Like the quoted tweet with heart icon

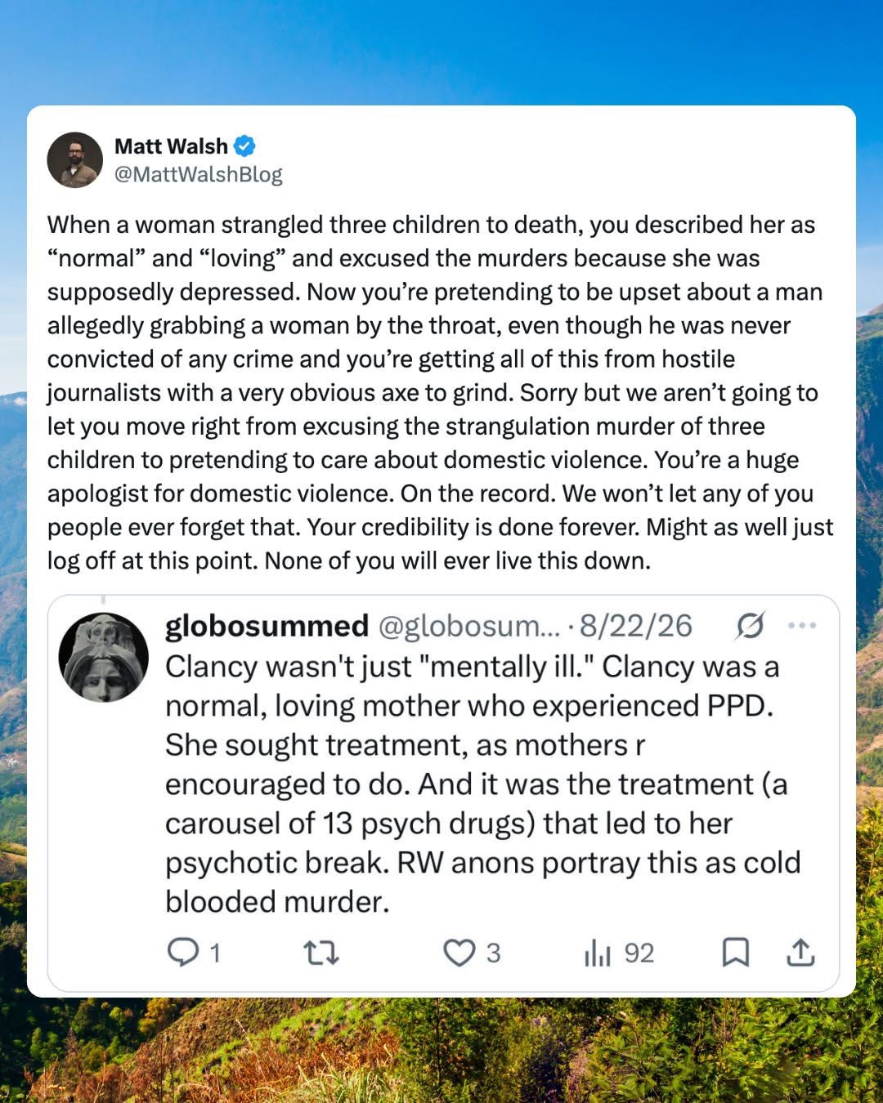tap(459, 953)
